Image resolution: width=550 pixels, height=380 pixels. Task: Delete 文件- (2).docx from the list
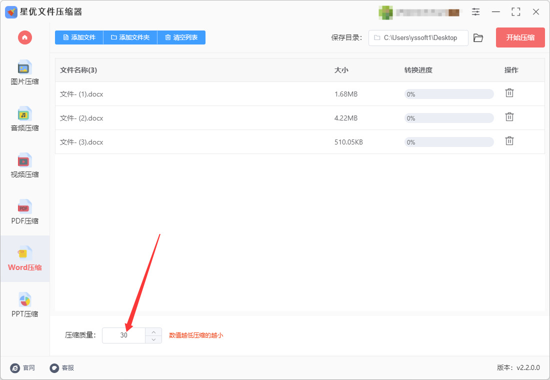coord(509,117)
